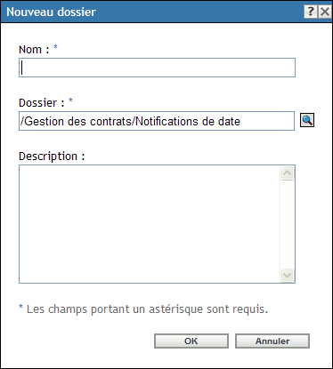Viewport: 333px width, 369px height.
Task: Cancel using the Annuler button
Action: [x=272, y=341]
